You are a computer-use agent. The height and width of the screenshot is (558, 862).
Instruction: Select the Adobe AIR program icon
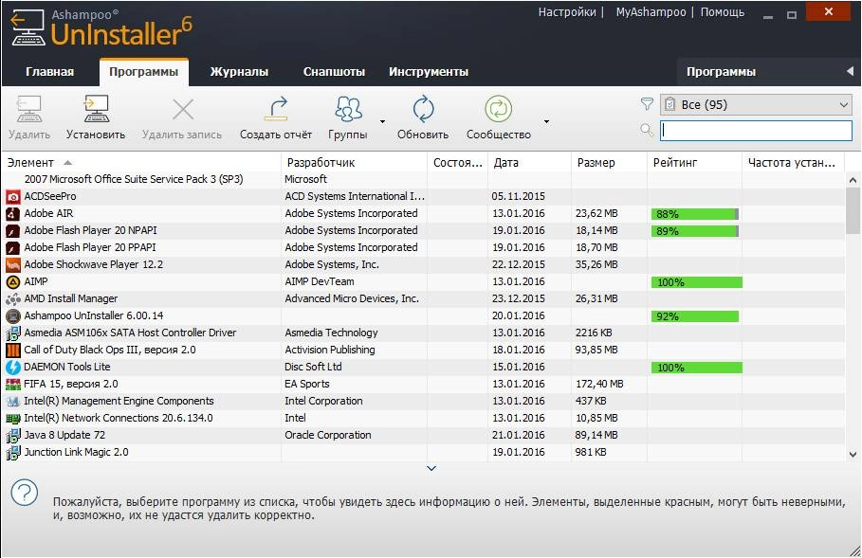12,214
